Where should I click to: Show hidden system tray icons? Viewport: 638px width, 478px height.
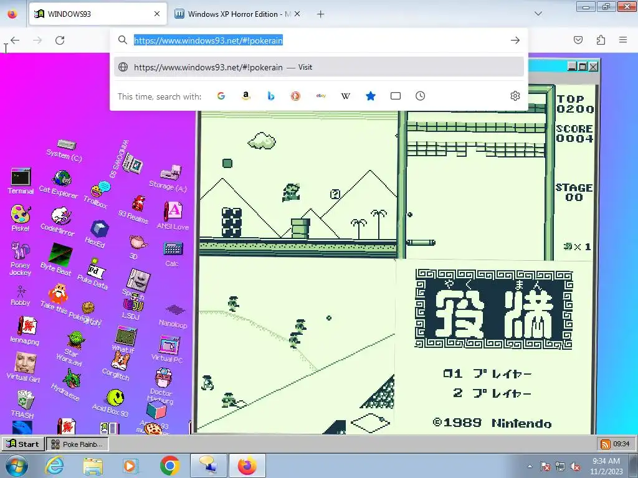pyautogui.click(x=530, y=466)
